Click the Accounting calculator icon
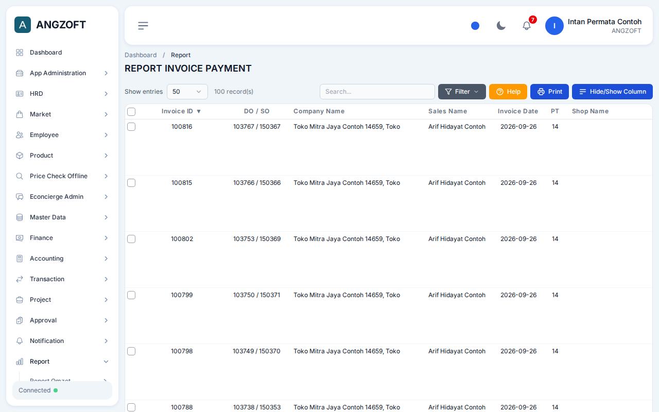 pos(20,259)
